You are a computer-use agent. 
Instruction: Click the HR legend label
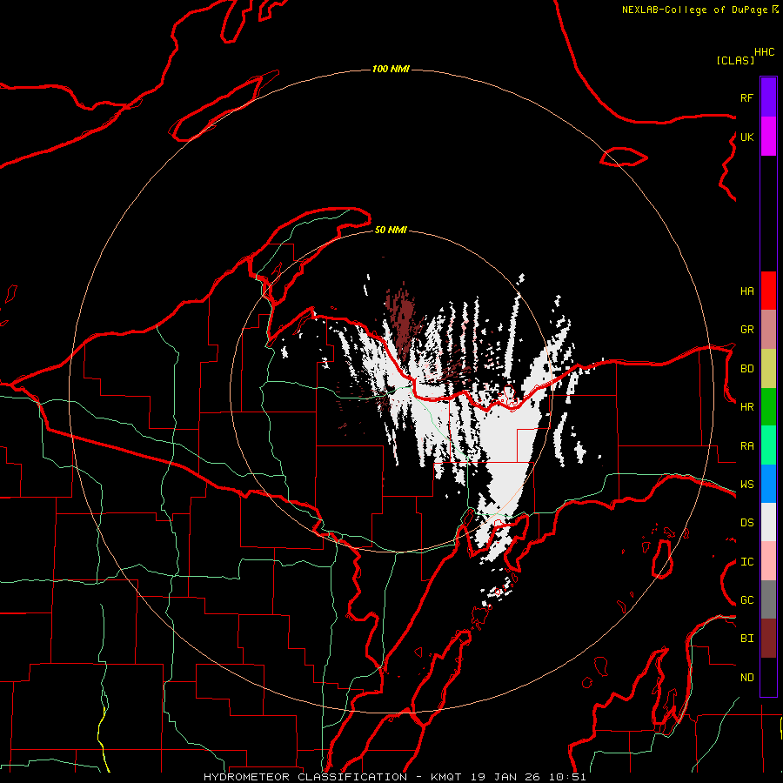tap(746, 407)
